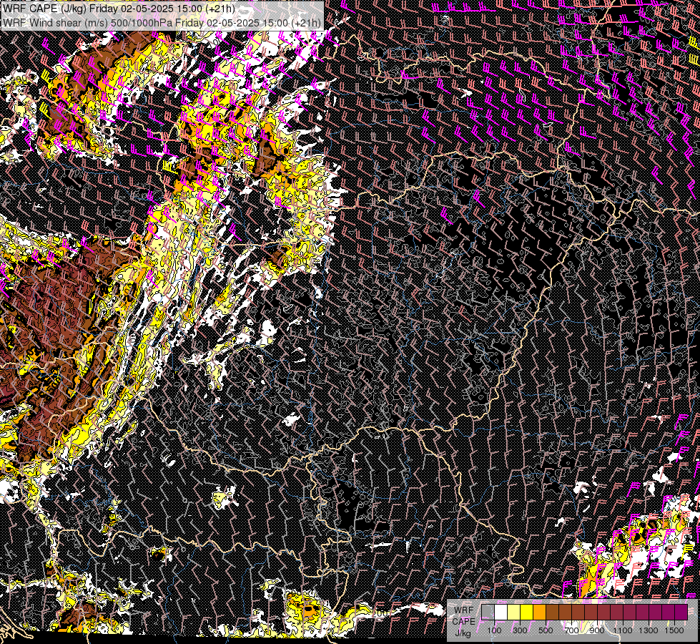Click the 700 legend value
Screen dimensions: 700x644
[x=571, y=630]
